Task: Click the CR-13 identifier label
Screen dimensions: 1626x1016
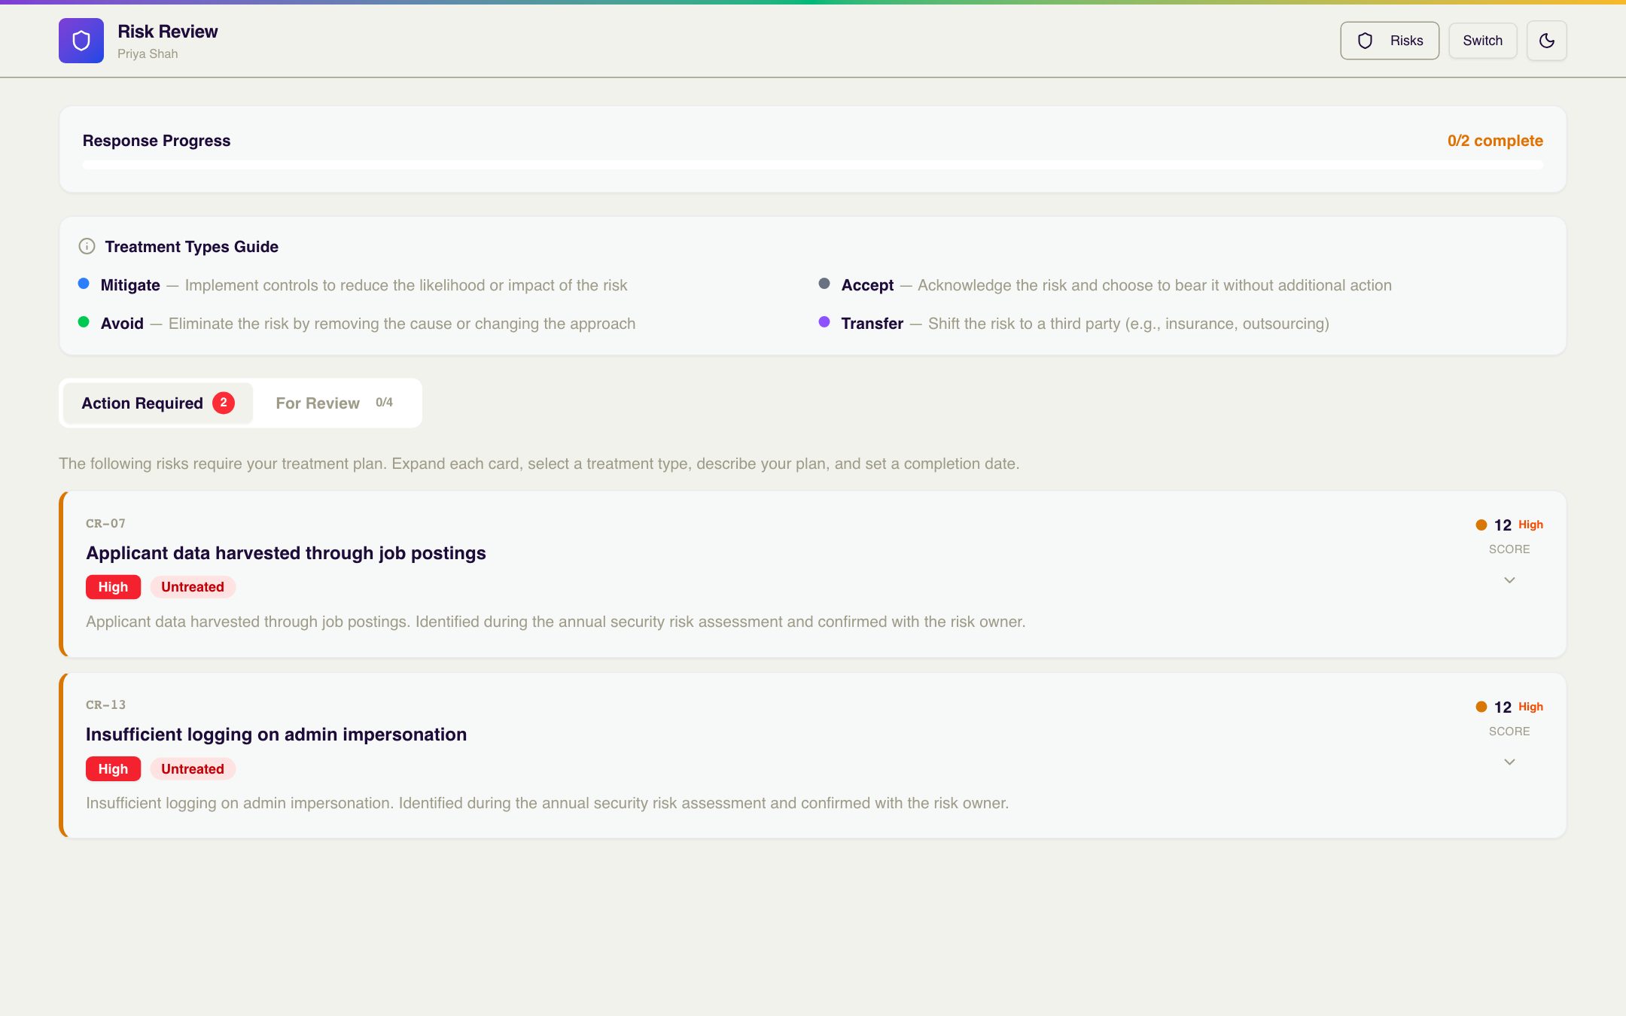Action: (106, 705)
